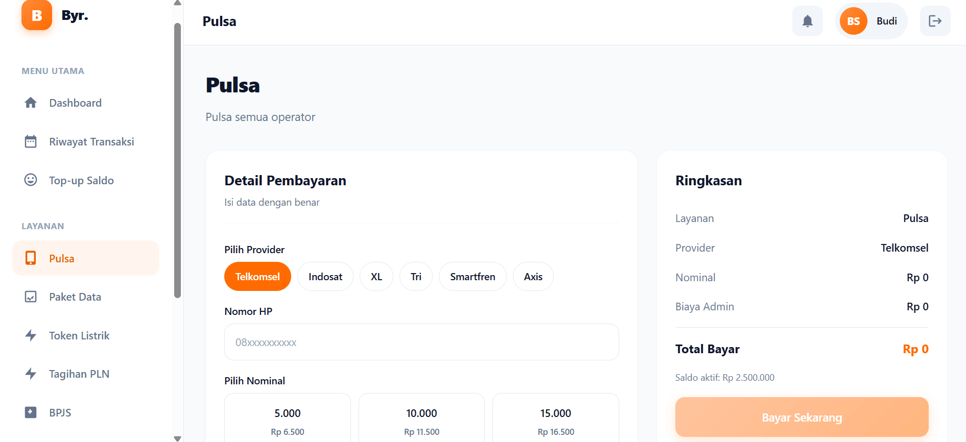Image resolution: width=966 pixels, height=442 pixels.
Task: Click the sidebar scroll-up arrow
Action: pyautogui.click(x=177, y=3)
